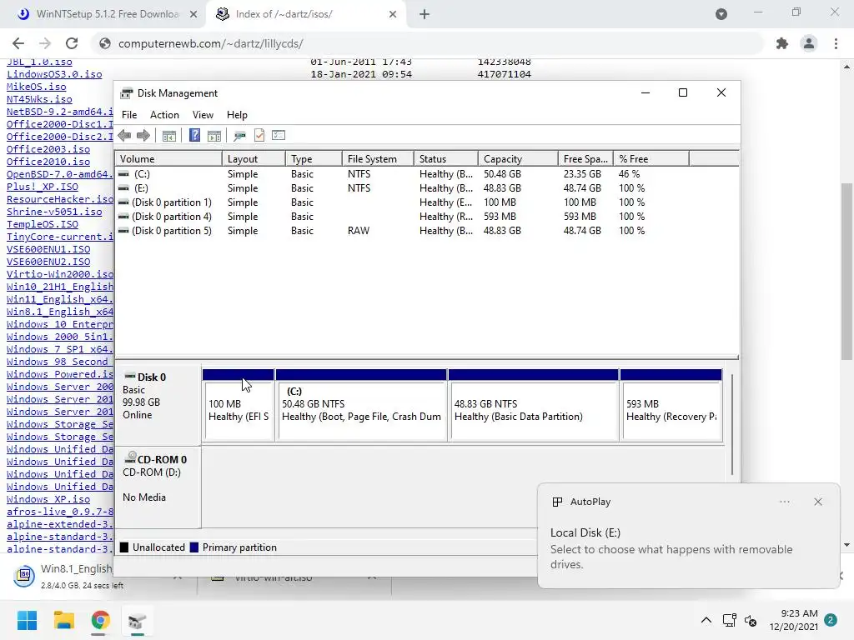This screenshot has height=640, width=854.
Task: Sort by the File System column header
Action: coord(378,159)
